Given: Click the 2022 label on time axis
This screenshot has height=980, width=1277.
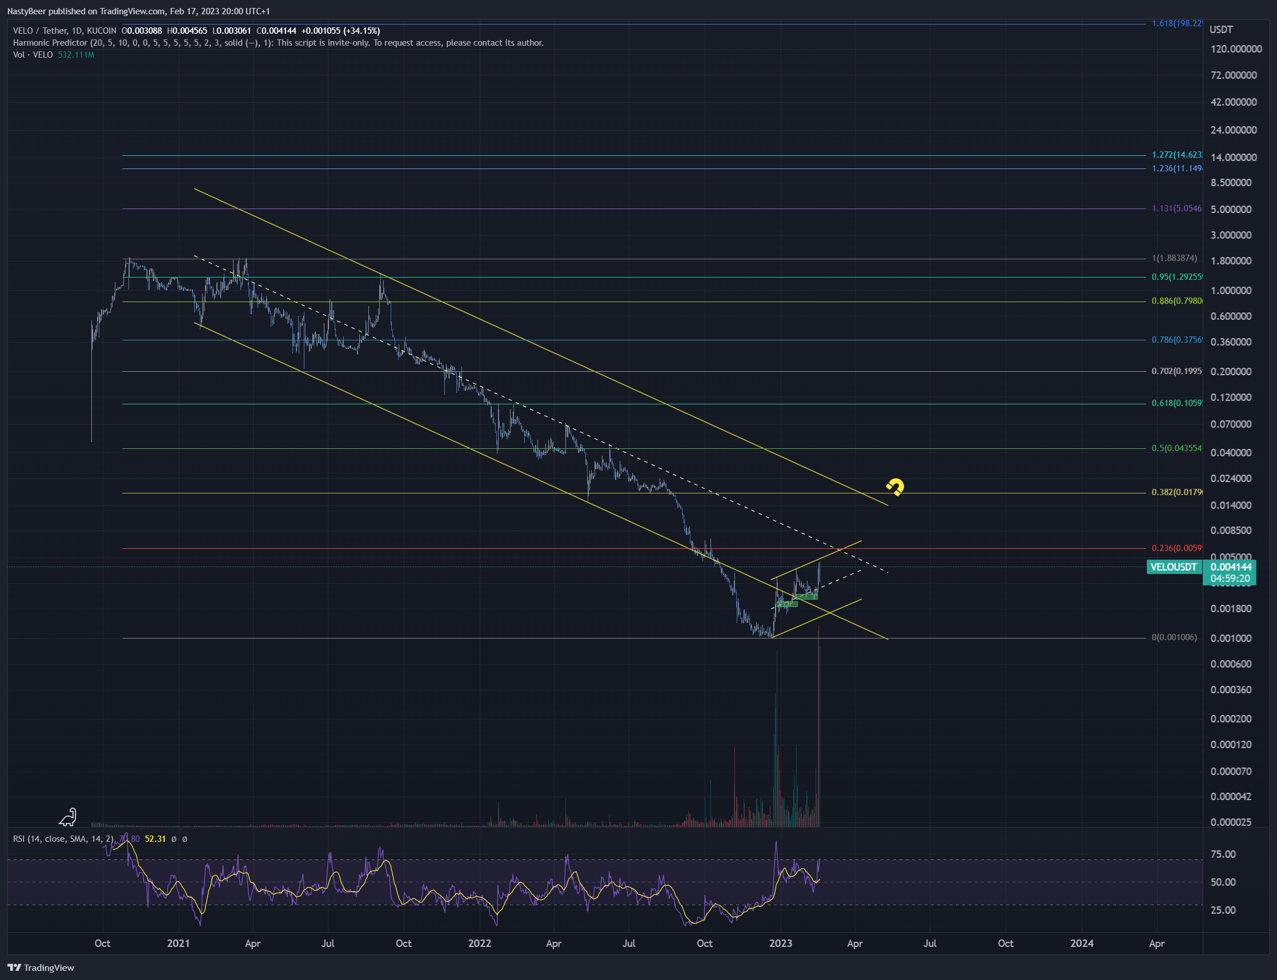Looking at the screenshot, I should pyautogui.click(x=480, y=944).
